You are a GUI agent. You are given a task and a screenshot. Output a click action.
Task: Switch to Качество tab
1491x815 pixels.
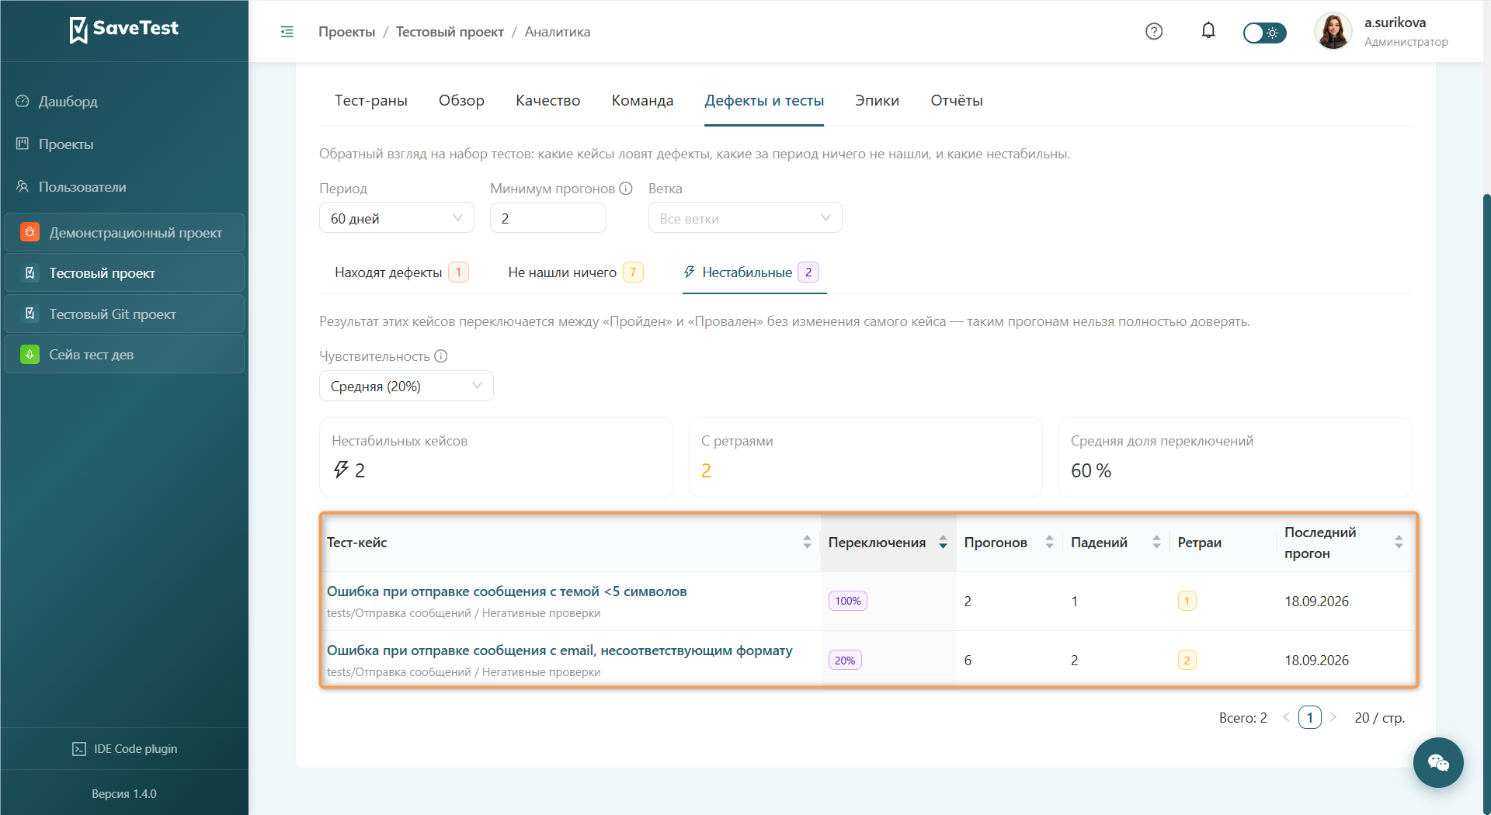(548, 101)
